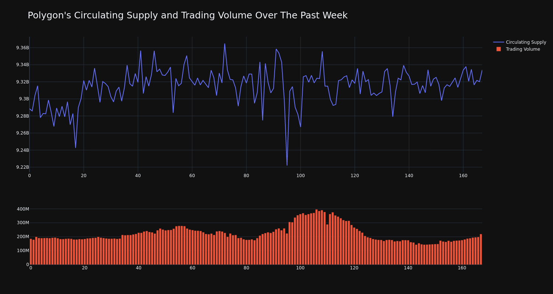Click x-axis tick 160 under supply chart
The width and height of the screenshot is (553, 294).
(463, 176)
